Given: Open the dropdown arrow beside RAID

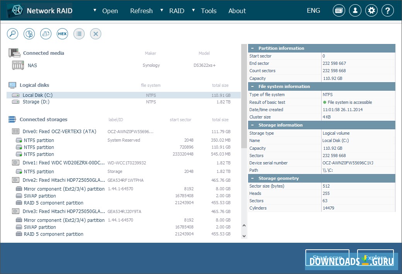Looking at the screenshot, I should click(x=162, y=10).
